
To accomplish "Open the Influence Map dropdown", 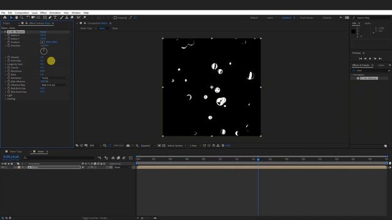I will (55, 85).
